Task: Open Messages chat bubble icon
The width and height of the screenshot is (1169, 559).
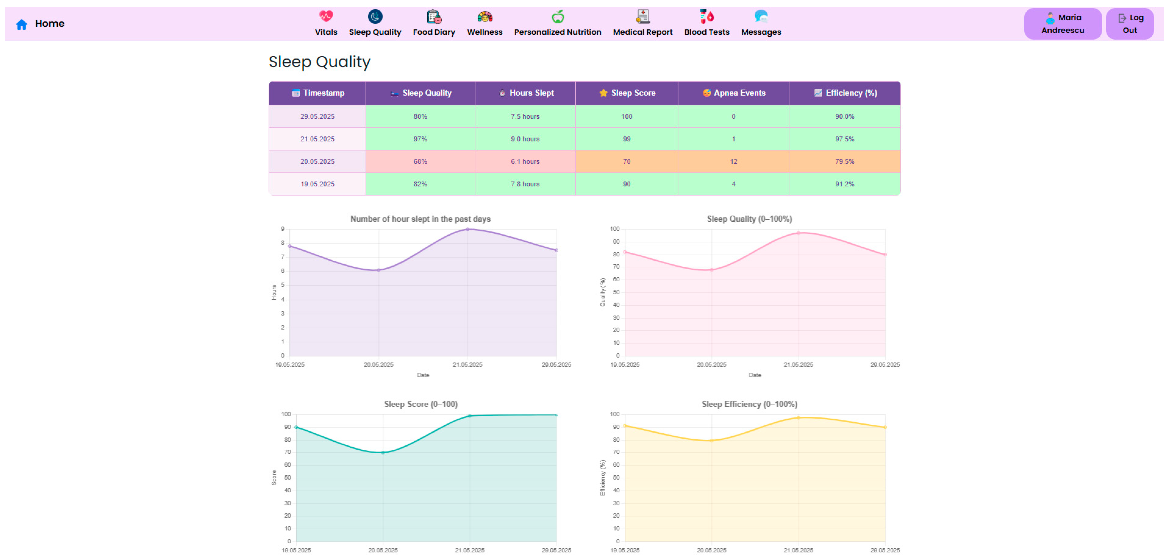Action: pos(761,17)
